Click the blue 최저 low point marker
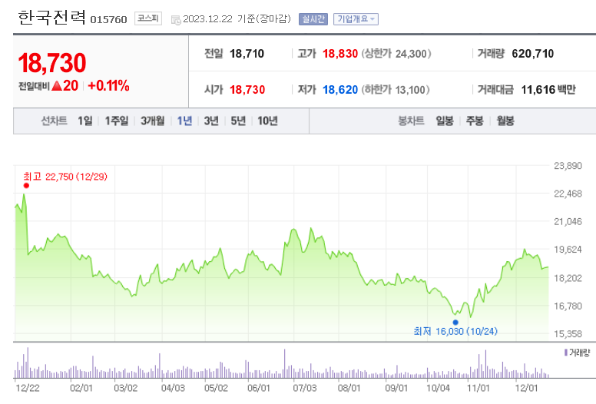The image size is (596, 404). [x=455, y=323]
